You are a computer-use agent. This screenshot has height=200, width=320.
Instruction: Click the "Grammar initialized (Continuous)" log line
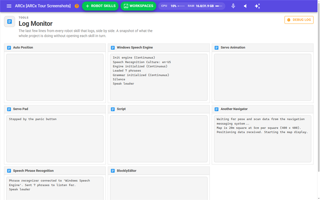141,75
